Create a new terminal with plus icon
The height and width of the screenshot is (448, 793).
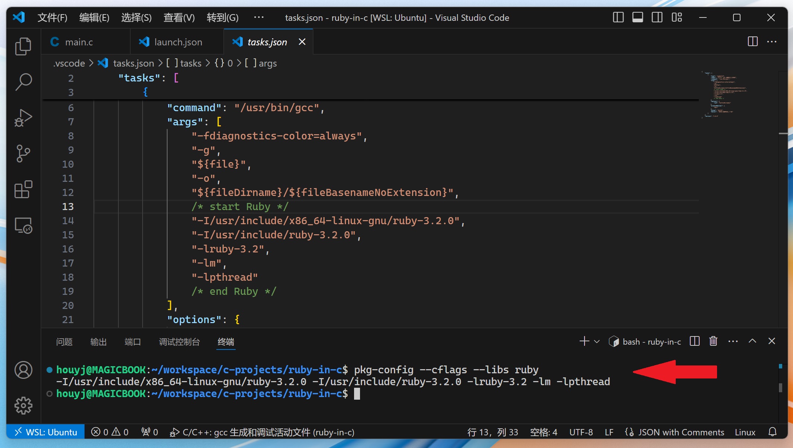tap(584, 341)
